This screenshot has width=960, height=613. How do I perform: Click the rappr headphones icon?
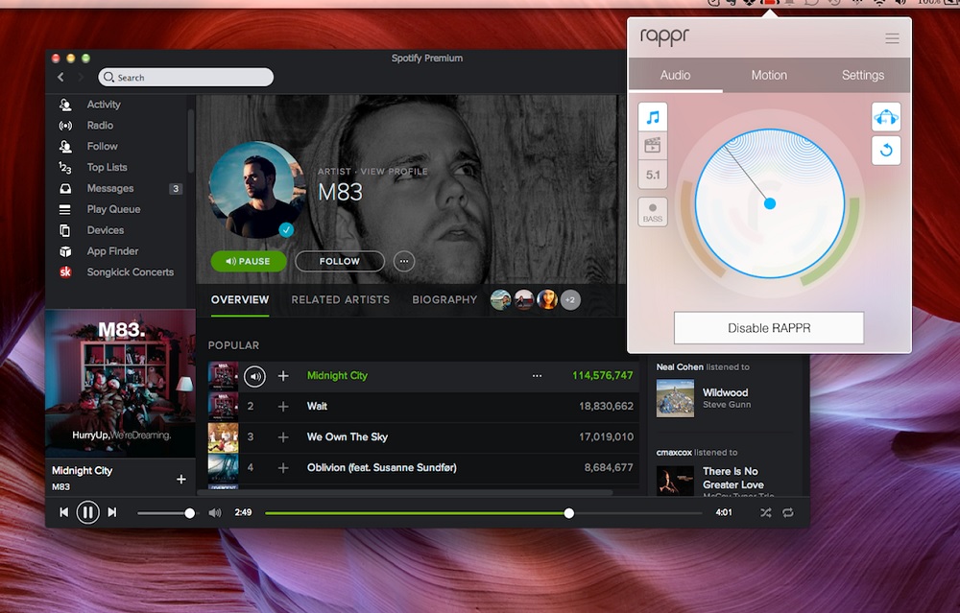(x=886, y=117)
